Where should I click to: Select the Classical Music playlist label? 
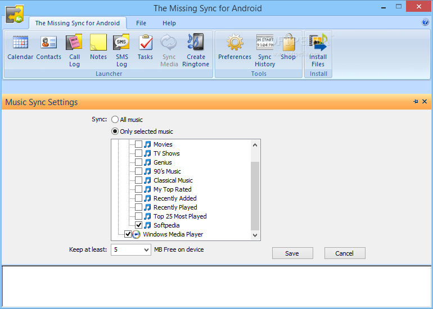pyautogui.click(x=173, y=180)
